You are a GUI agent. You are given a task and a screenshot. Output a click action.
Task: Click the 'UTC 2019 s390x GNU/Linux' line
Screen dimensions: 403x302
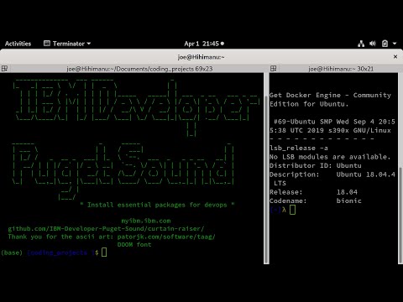tap(330, 130)
